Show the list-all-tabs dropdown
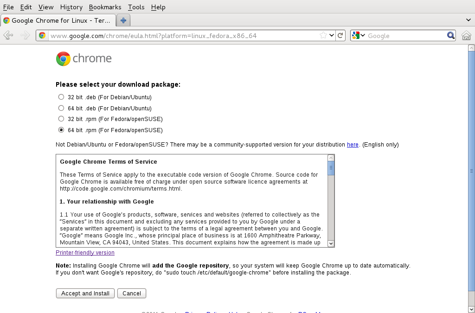475x313 pixels. pos(469,20)
